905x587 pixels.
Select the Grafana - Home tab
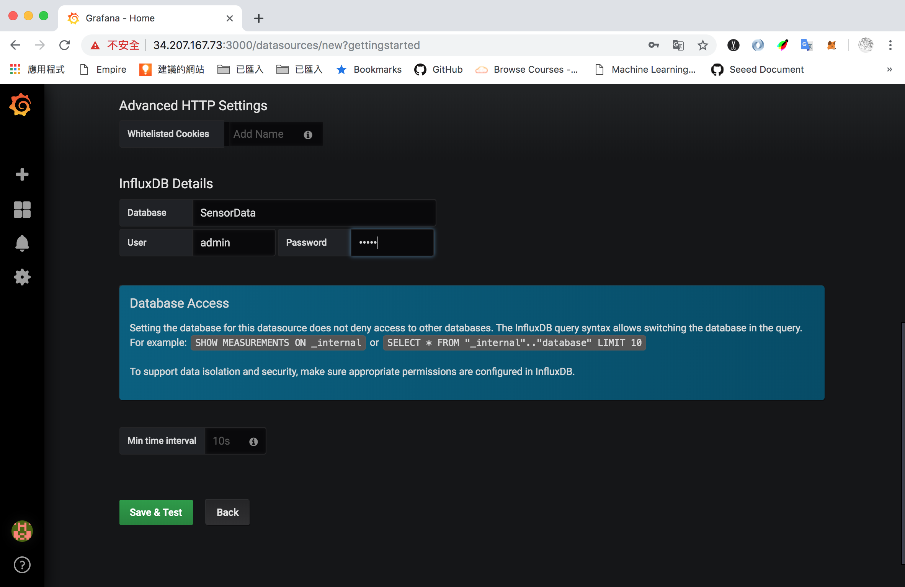coord(150,18)
